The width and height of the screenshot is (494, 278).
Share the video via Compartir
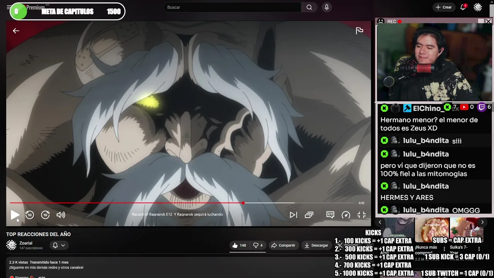pos(283,245)
